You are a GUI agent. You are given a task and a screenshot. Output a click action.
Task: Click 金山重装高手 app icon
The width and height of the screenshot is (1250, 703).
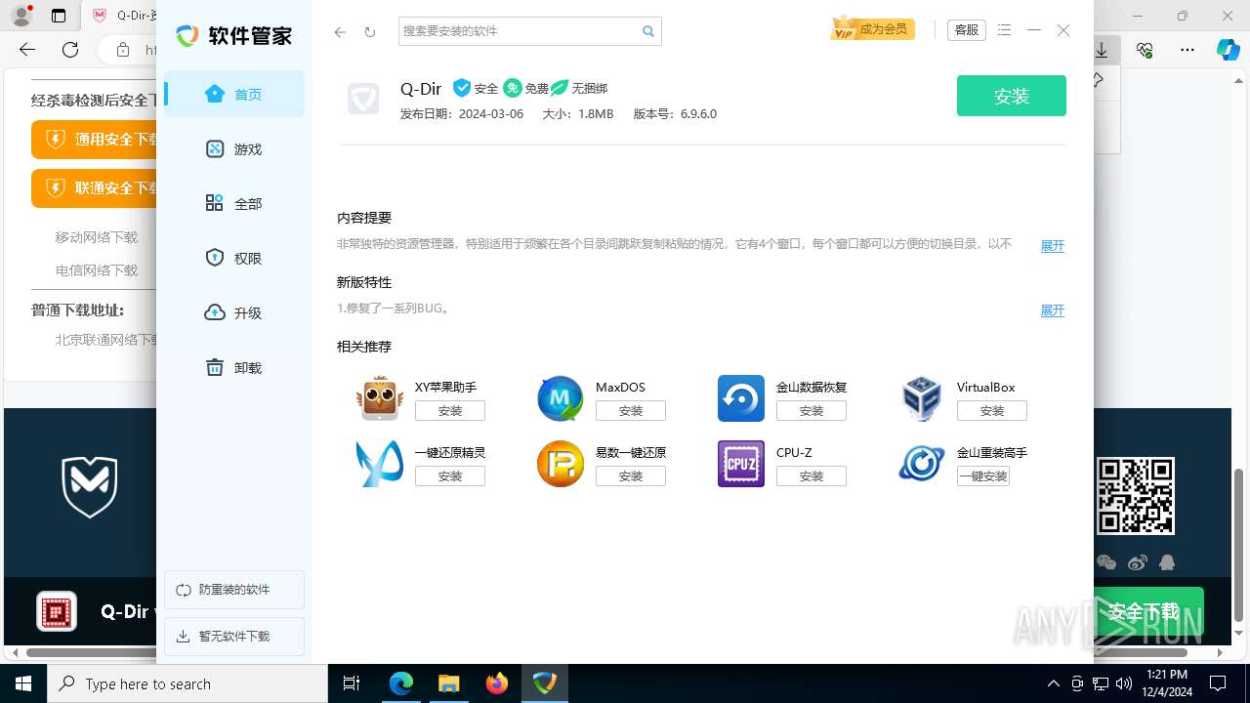(x=922, y=464)
